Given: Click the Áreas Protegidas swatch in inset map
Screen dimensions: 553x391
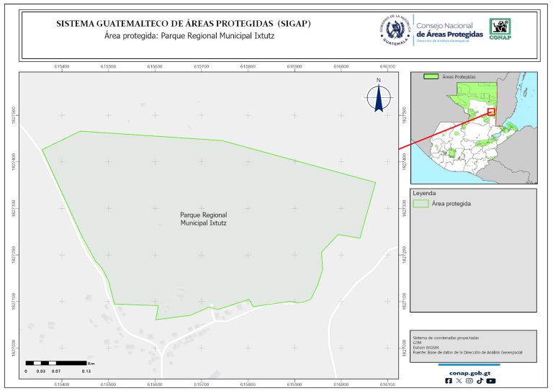Looking at the screenshot, I should [x=431, y=76].
